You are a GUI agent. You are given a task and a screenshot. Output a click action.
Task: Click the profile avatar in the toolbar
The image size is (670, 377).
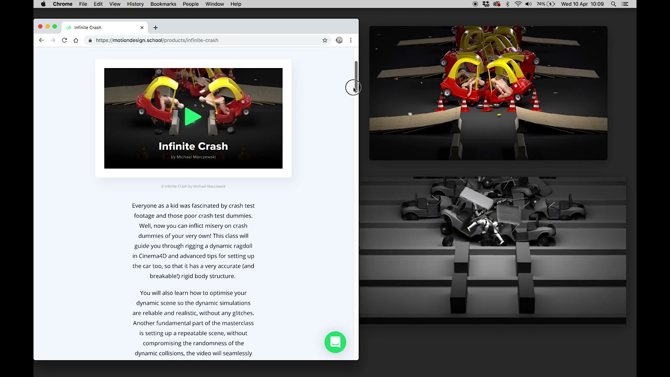click(x=339, y=40)
